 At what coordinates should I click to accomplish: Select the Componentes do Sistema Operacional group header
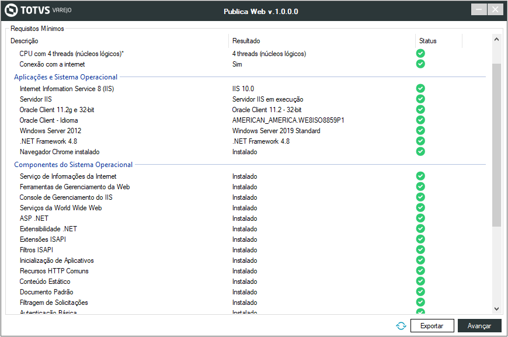[x=73, y=164]
